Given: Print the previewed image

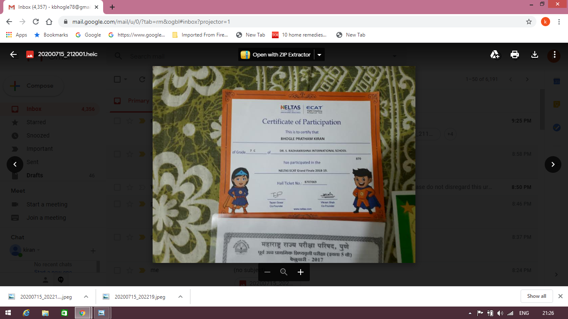Looking at the screenshot, I should (515, 54).
